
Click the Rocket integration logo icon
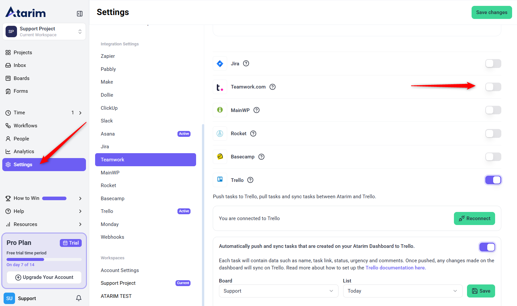click(x=220, y=134)
